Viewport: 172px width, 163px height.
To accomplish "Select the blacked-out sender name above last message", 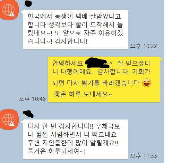I will (x=28, y=114).
